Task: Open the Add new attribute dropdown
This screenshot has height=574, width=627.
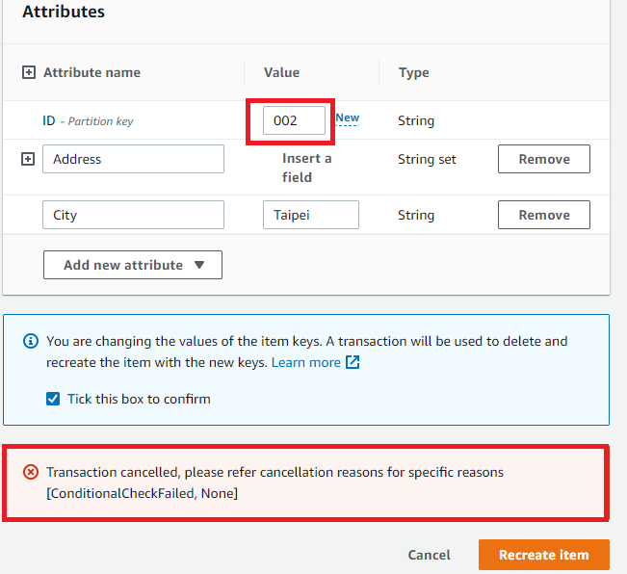Action: (133, 265)
